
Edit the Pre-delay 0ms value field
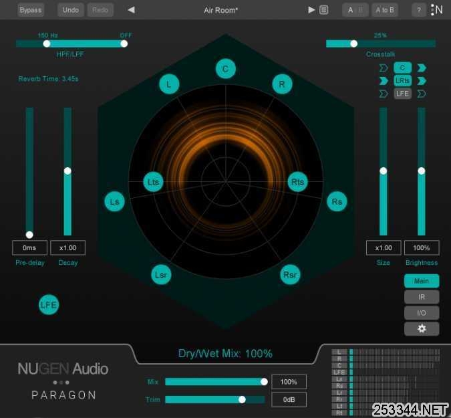(29, 247)
